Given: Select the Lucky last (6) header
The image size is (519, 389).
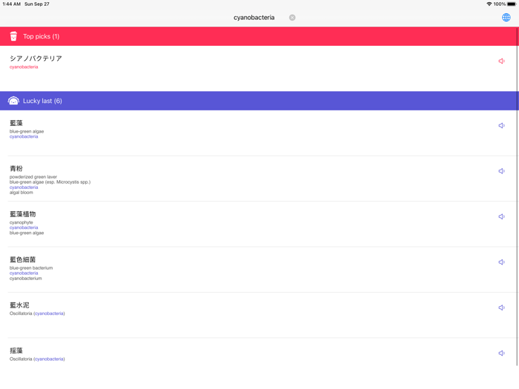Looking at the screenshot, I should [x=259, y=101].
